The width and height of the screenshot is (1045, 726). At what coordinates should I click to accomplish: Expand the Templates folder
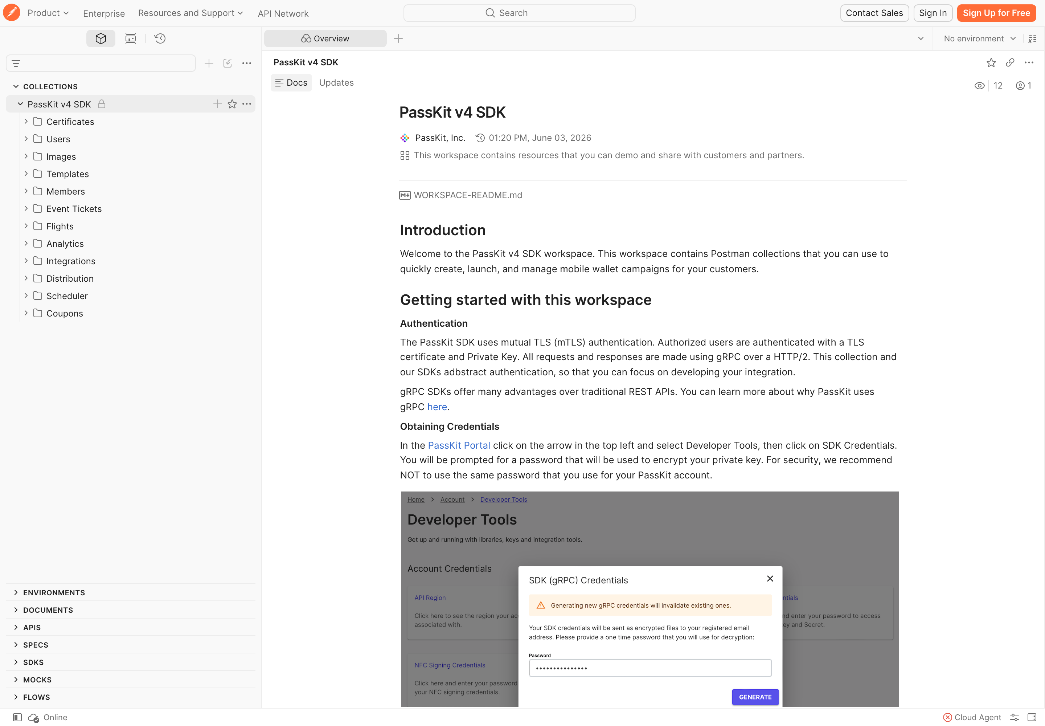coord(26,174)
